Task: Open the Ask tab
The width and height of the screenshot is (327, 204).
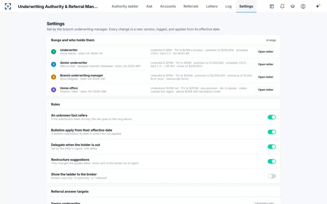Action: (149, 6)
